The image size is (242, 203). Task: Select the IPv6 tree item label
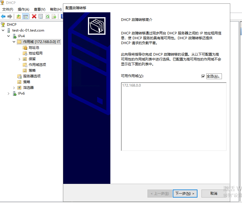pyautogui.click(x=21, y=93)
